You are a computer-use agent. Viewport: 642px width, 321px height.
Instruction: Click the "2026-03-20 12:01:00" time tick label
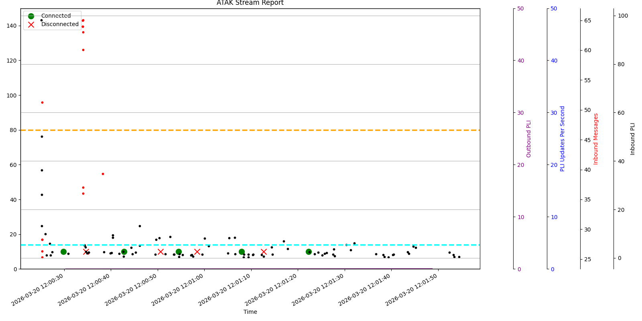(179, 290)
